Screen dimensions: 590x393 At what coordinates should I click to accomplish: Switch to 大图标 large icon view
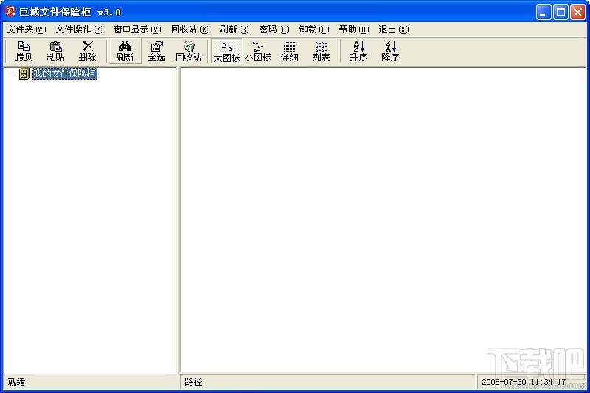pyautogui.click(x=226, y=51)
